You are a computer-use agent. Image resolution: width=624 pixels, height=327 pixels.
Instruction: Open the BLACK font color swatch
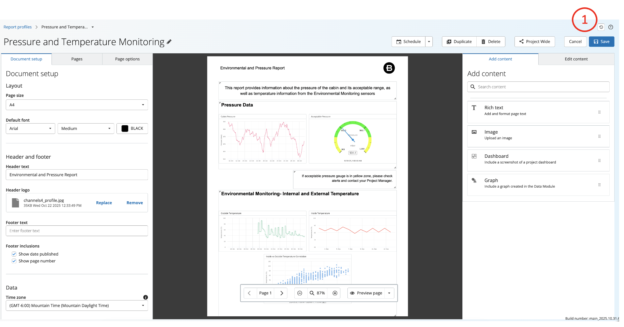[132, 129]
